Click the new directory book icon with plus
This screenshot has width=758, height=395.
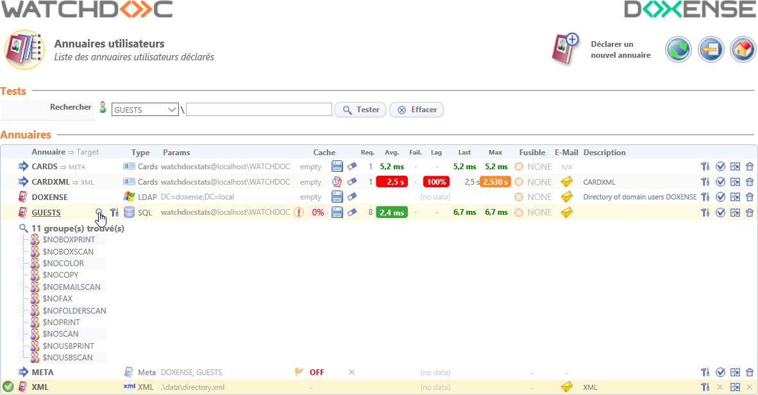(566, 49)
